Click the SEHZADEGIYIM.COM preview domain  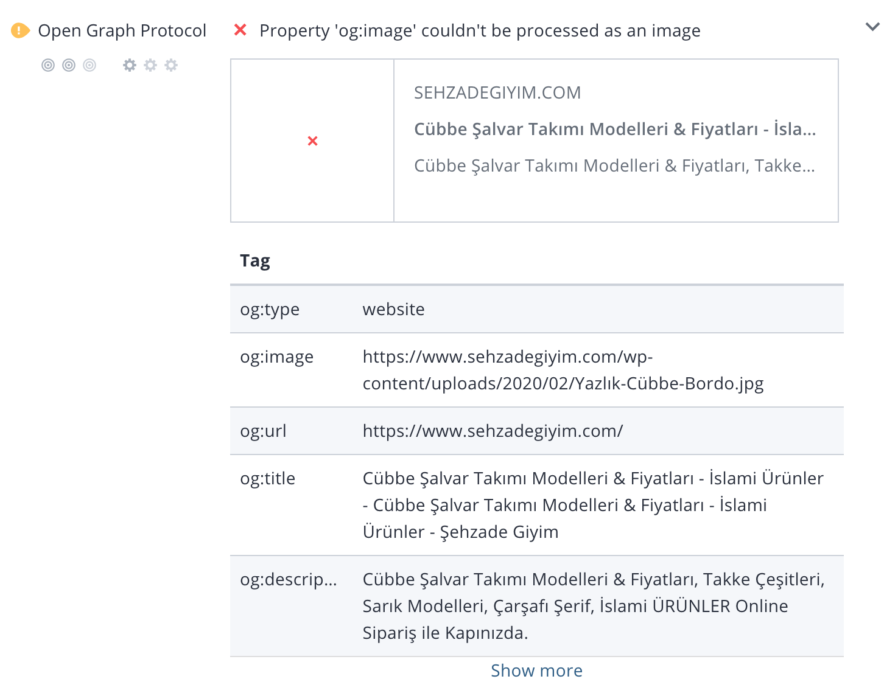(x=497, y=92)
